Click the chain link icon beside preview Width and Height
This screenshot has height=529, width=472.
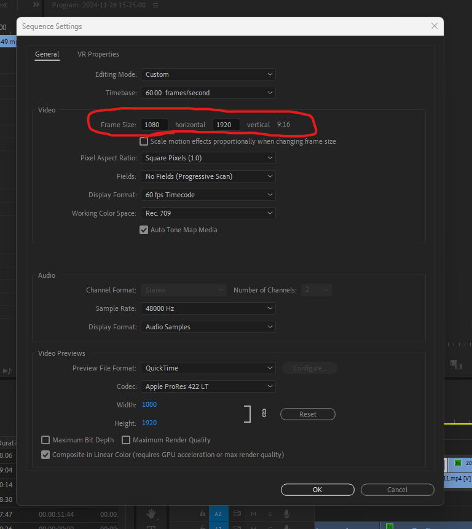tap(264, 414)
